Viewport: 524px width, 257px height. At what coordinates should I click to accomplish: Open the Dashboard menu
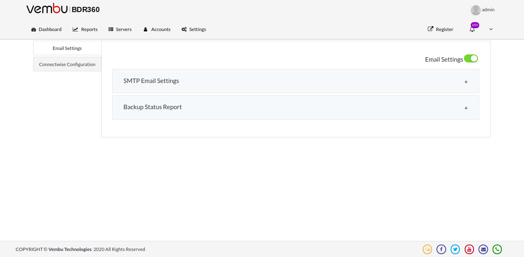(46, 29)
